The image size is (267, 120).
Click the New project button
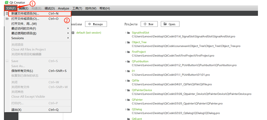click(x=149, y=24)
